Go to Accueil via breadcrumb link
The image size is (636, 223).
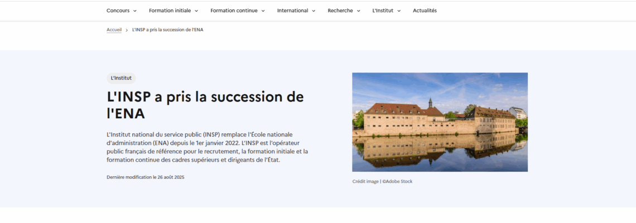click(114, 30)
